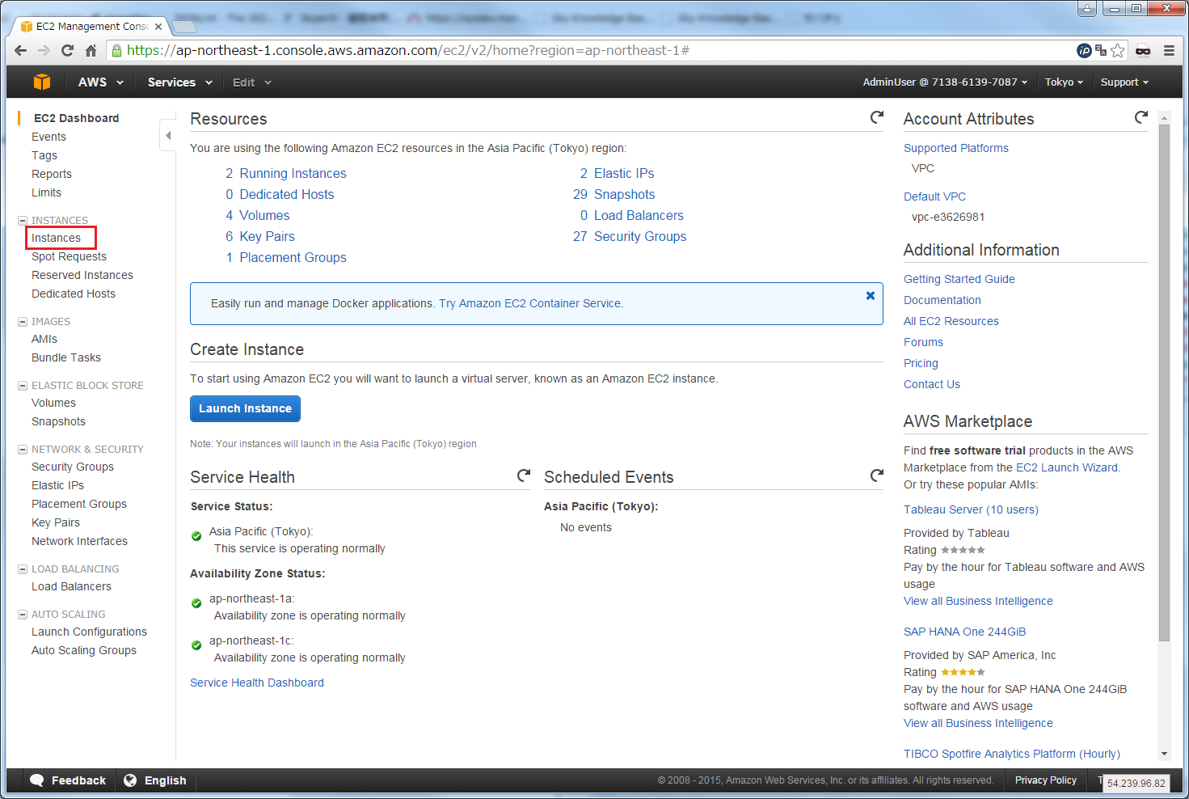Viewport: 1189px width, 799px height.
Task: Open SAP HANA One 244GiB link
Action: 964,632
